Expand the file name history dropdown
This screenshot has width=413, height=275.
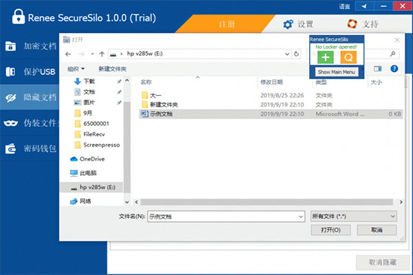300,216
